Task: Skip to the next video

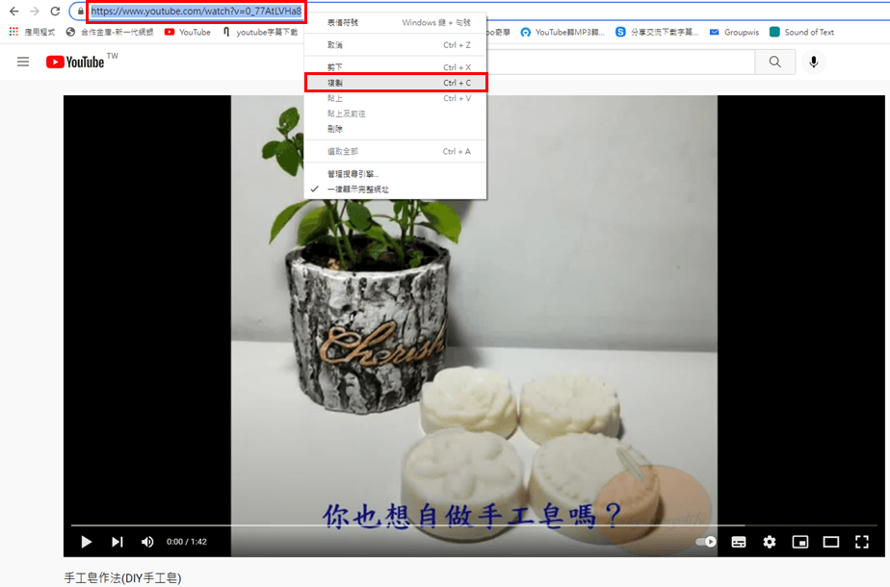Action: pos(118,542)
